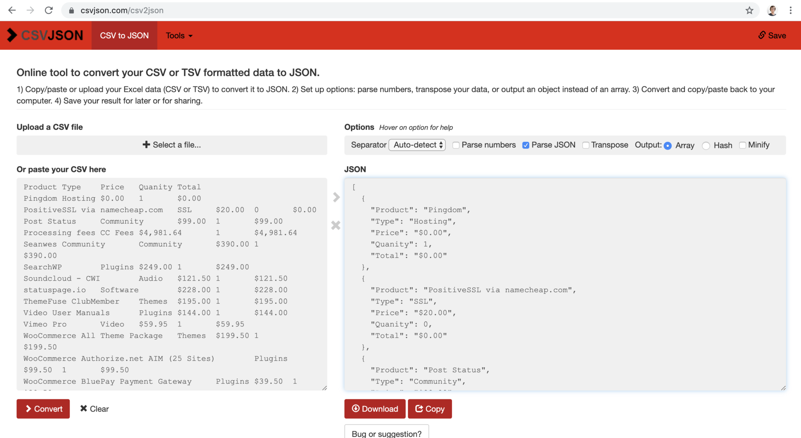The height and width of the screenshot is (438, 801).
Task: Click the "Upload a CSV file" heading
Action: click(50, 127)
